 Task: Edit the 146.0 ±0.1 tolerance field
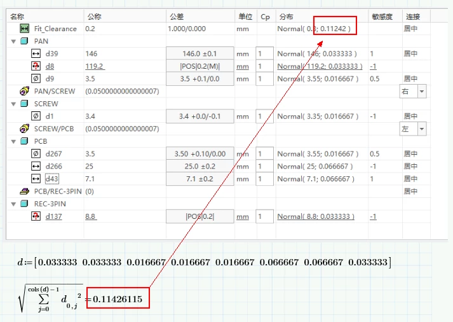point(200,53)
